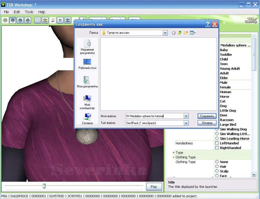Click the animation timeline slider handle
This screenshot has height=199, width=260.
(44, 186)
